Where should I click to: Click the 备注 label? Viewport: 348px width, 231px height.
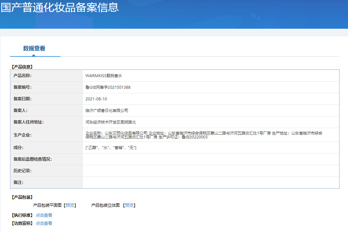click(x=18, y=182)
